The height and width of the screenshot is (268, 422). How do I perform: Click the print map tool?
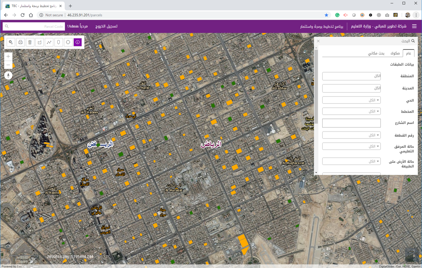pos(20,42)
